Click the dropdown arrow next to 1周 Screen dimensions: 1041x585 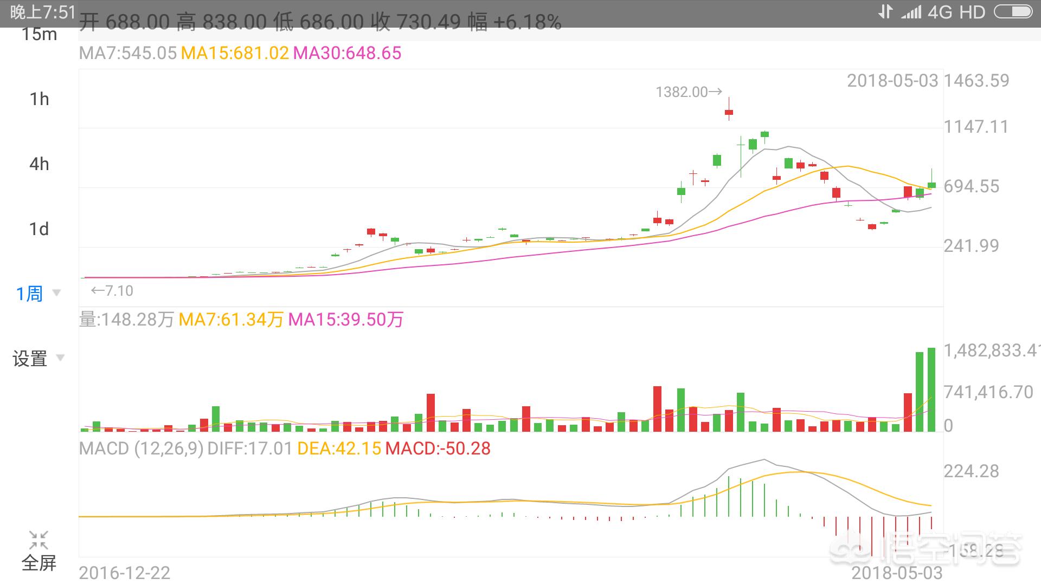click(x=56, y=294)
